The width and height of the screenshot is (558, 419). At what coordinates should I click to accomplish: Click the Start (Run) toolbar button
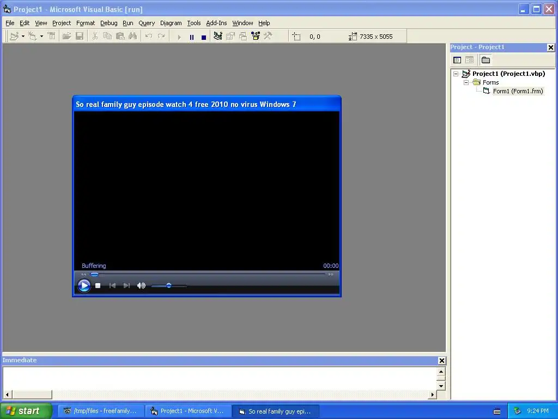[x=179, y=37]
